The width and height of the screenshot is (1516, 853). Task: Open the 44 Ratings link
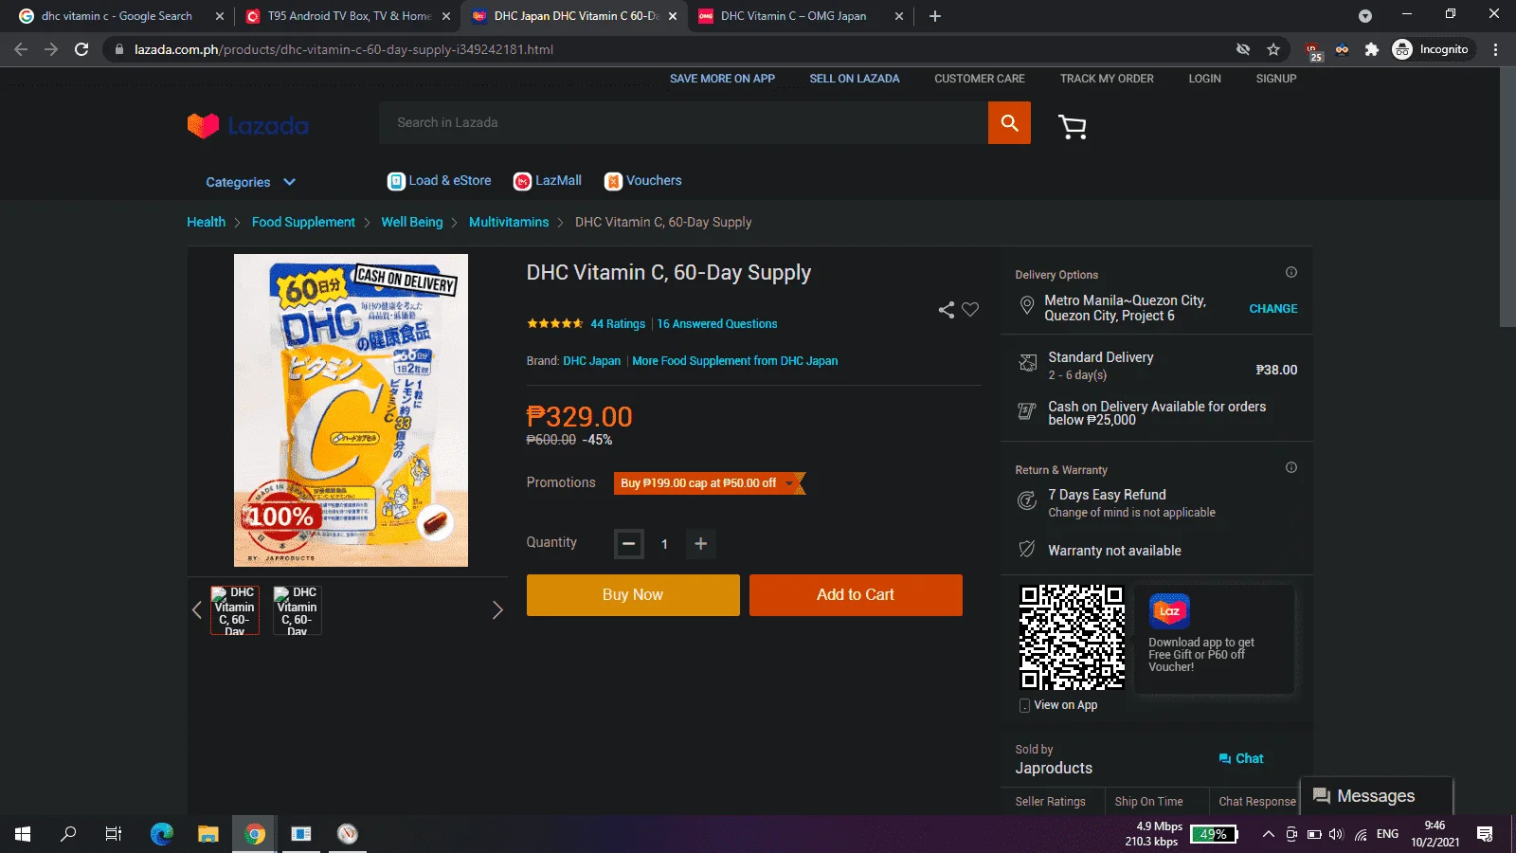[618, 324]
